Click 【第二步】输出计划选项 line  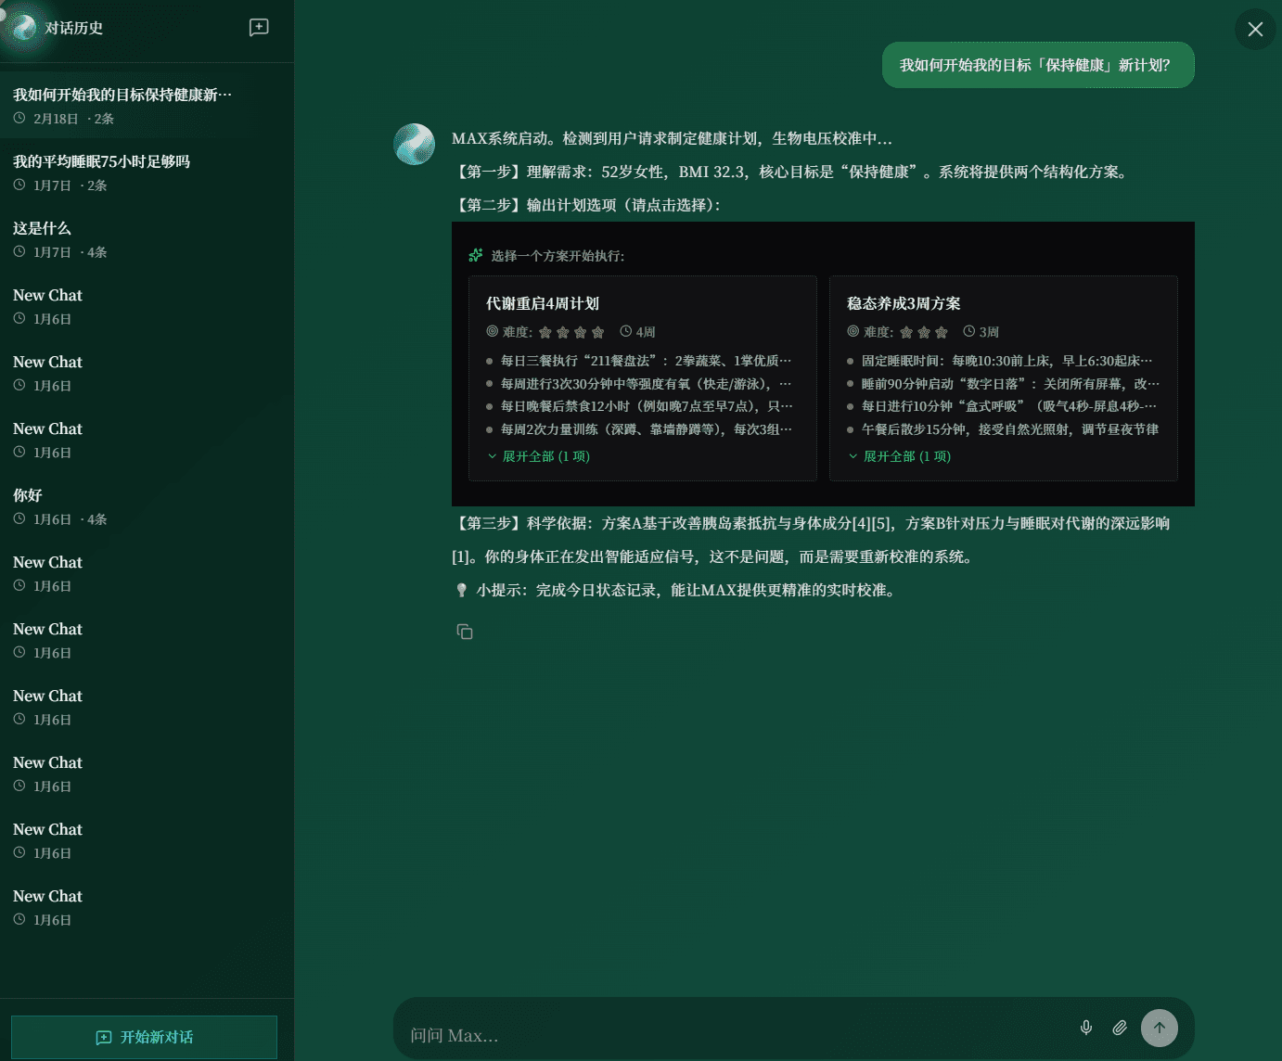(x=586, y=205)
